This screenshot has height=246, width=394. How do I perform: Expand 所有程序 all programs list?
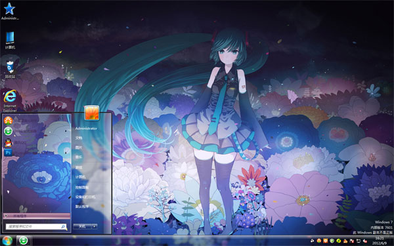[x=37, y=216]
